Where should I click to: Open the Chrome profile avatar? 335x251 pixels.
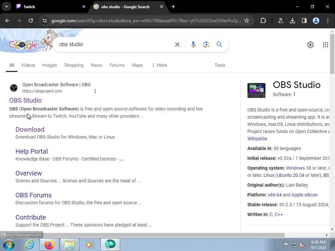(316, 21)
